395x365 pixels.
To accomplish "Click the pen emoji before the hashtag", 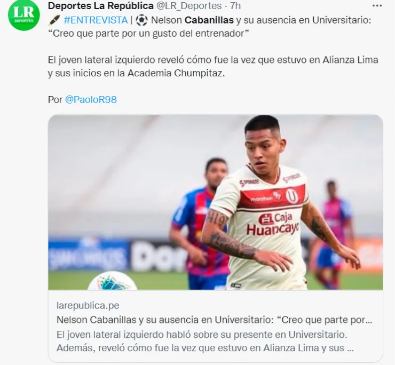I will 54,20.
